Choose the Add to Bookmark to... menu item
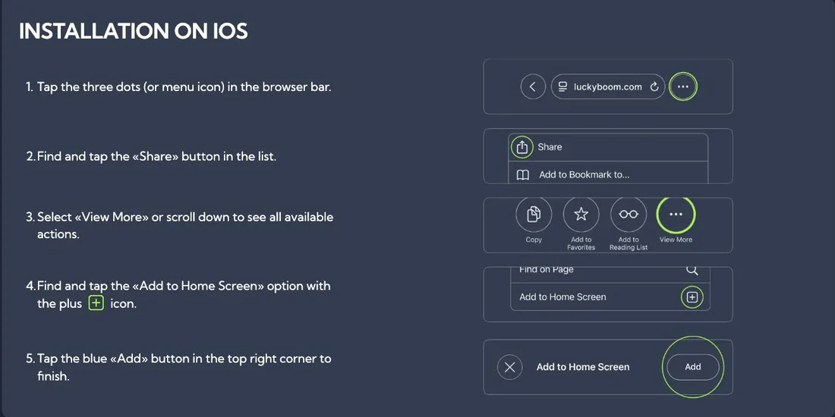The width and height of the screenshot is (835, 417). pyautogui.click(x=608, y=174)
